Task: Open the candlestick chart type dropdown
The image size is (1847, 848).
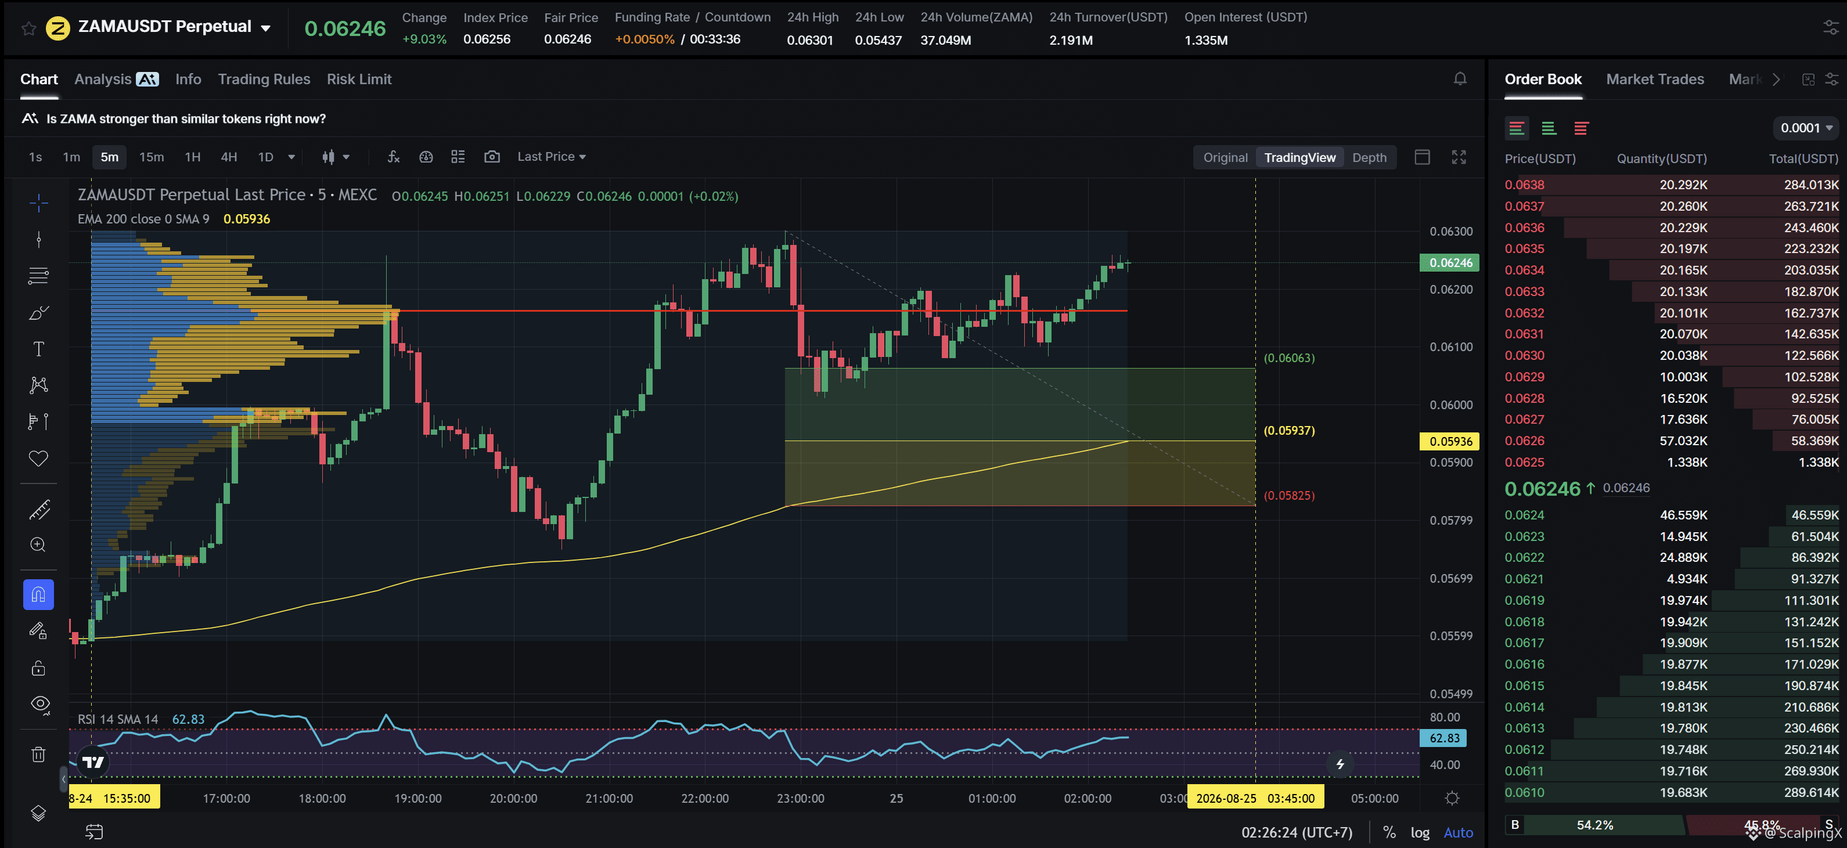Action: (x=336, y=157)
